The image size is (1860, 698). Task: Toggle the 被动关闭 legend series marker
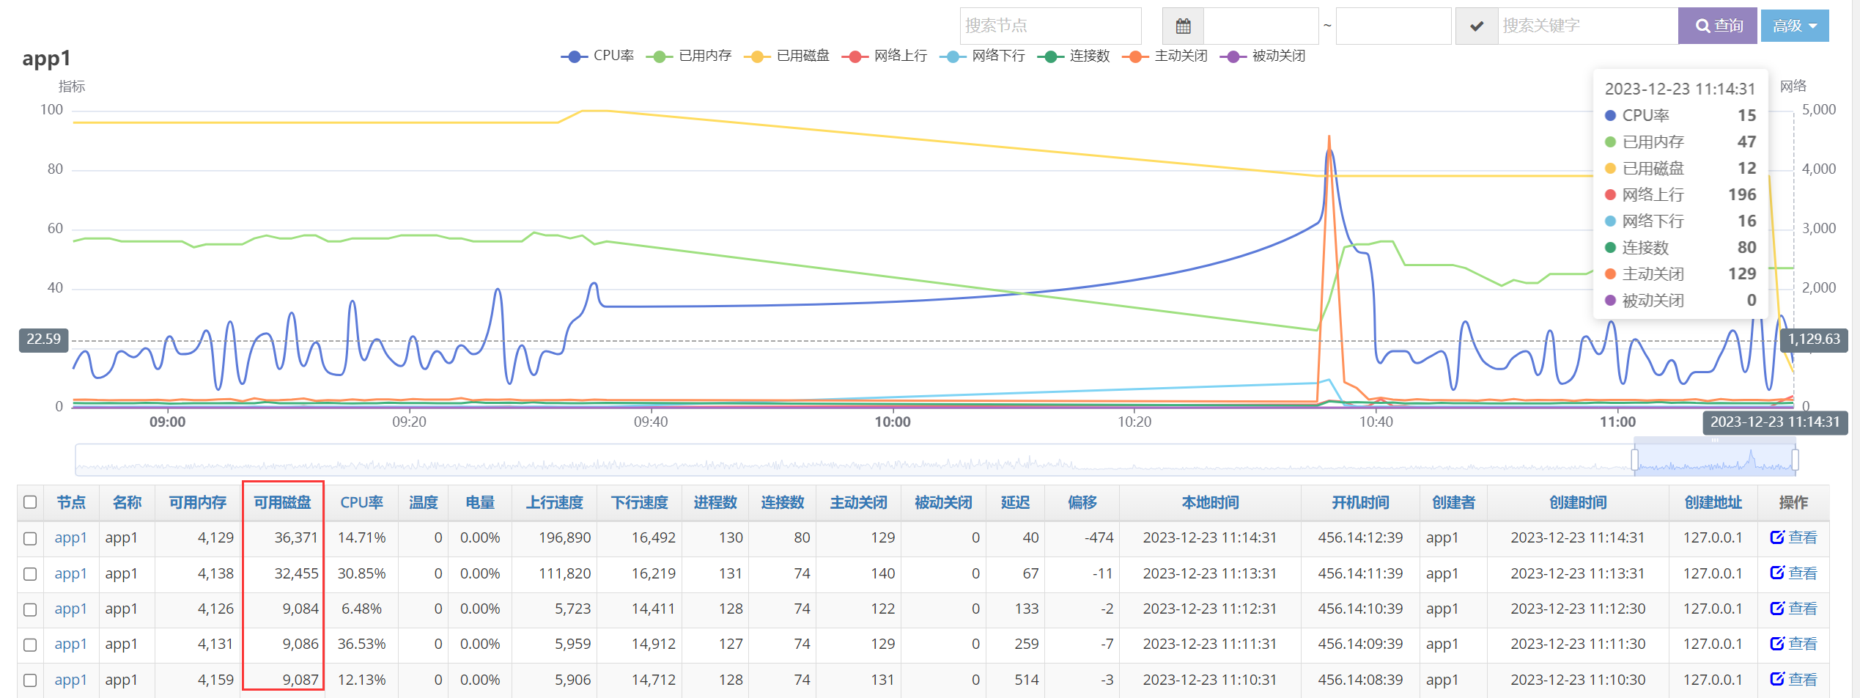(1233, 56)
